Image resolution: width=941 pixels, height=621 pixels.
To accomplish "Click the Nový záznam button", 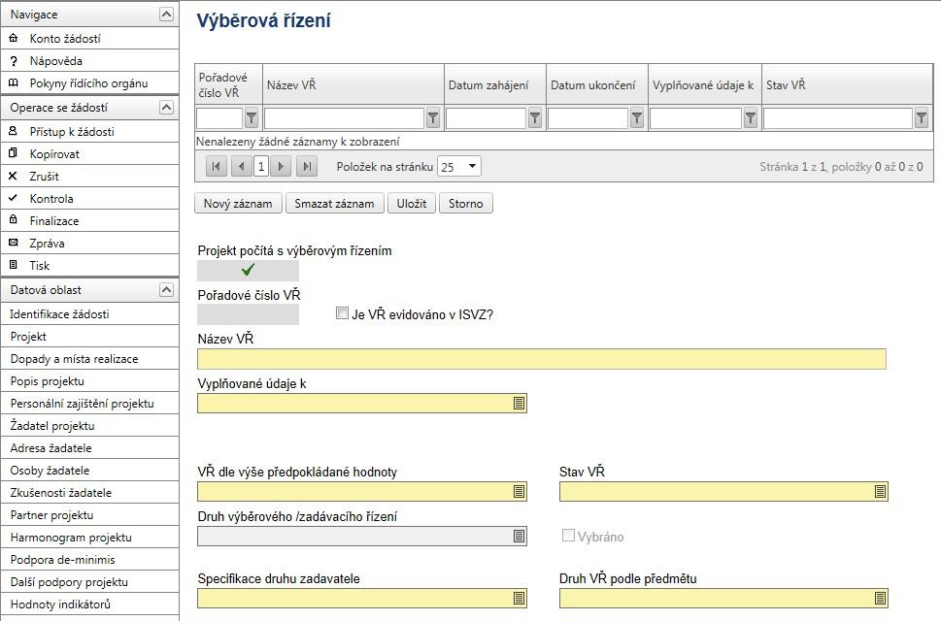I will tap(238, 203).
